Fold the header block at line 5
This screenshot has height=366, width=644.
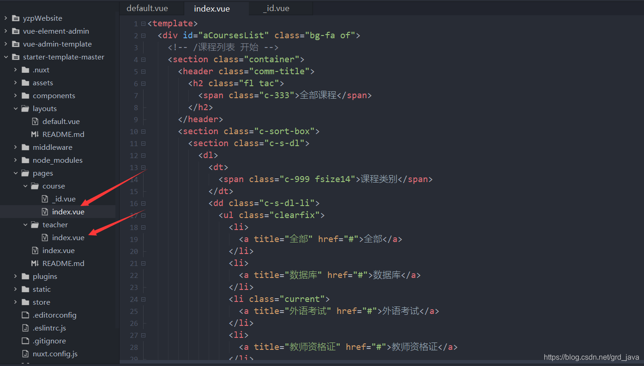pos(144,71)
